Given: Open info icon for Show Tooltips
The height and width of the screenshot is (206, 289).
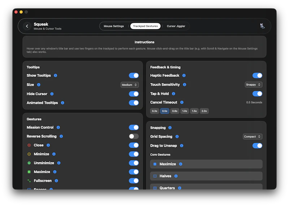Looking at the screenshot, I should (56, 75).
